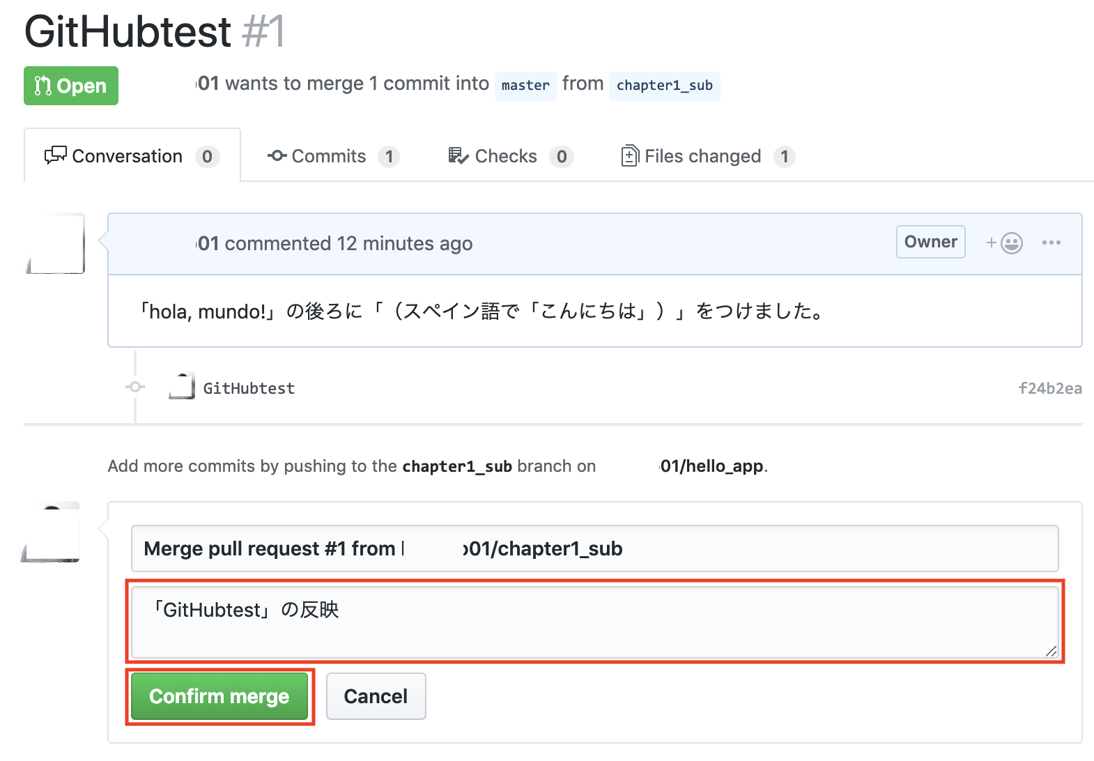Click the Owner badge on the comment
Screen dimensions: 1094x761
[x=930, y=242]
